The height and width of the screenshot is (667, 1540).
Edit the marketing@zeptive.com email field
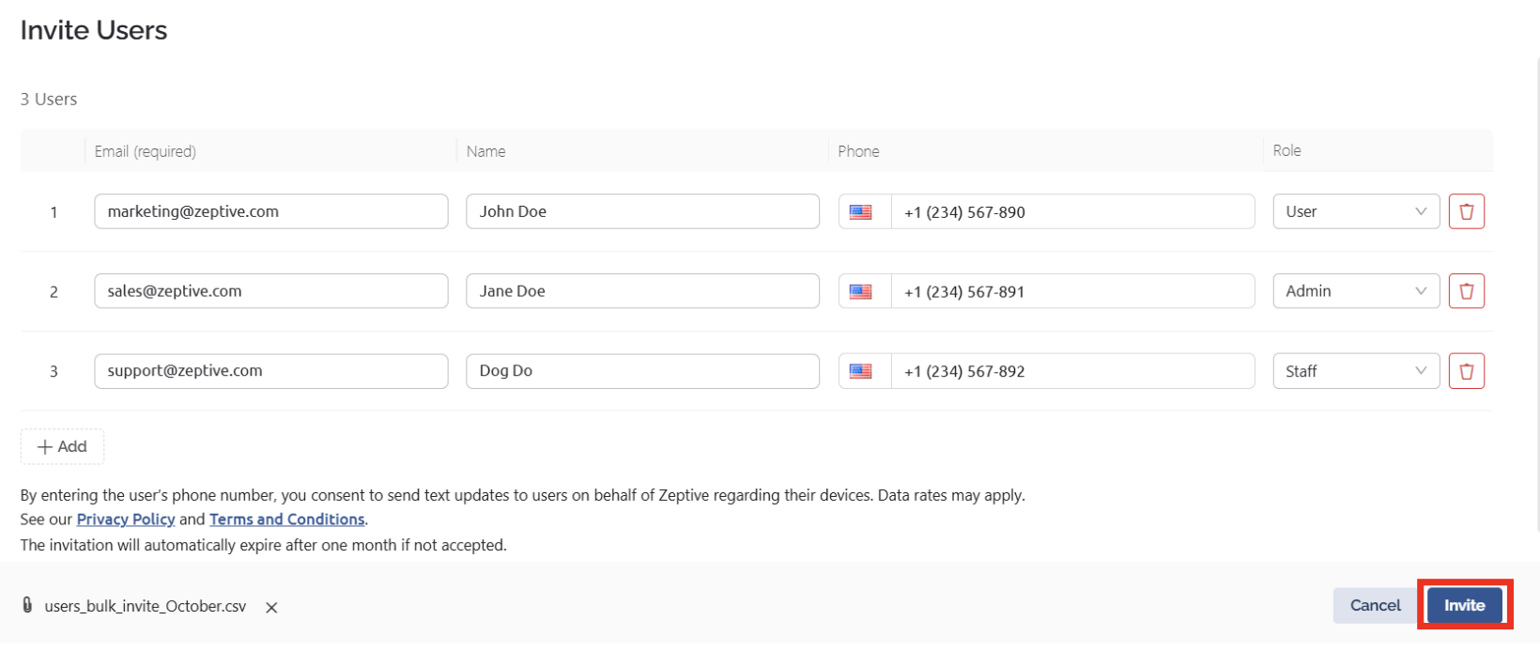coord(271,211)
